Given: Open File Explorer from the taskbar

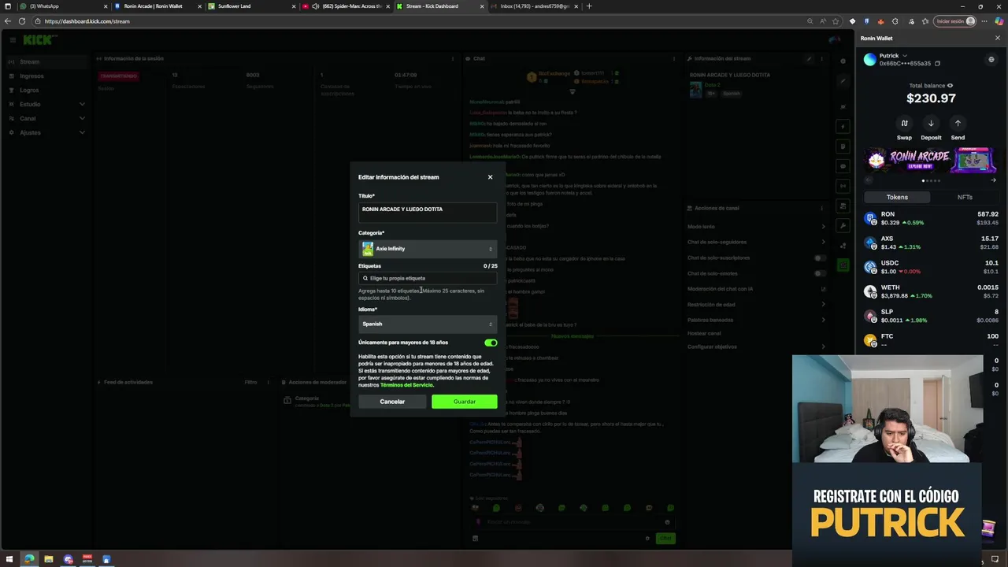Looking at the screenshot, I should [x=49, y=560].
